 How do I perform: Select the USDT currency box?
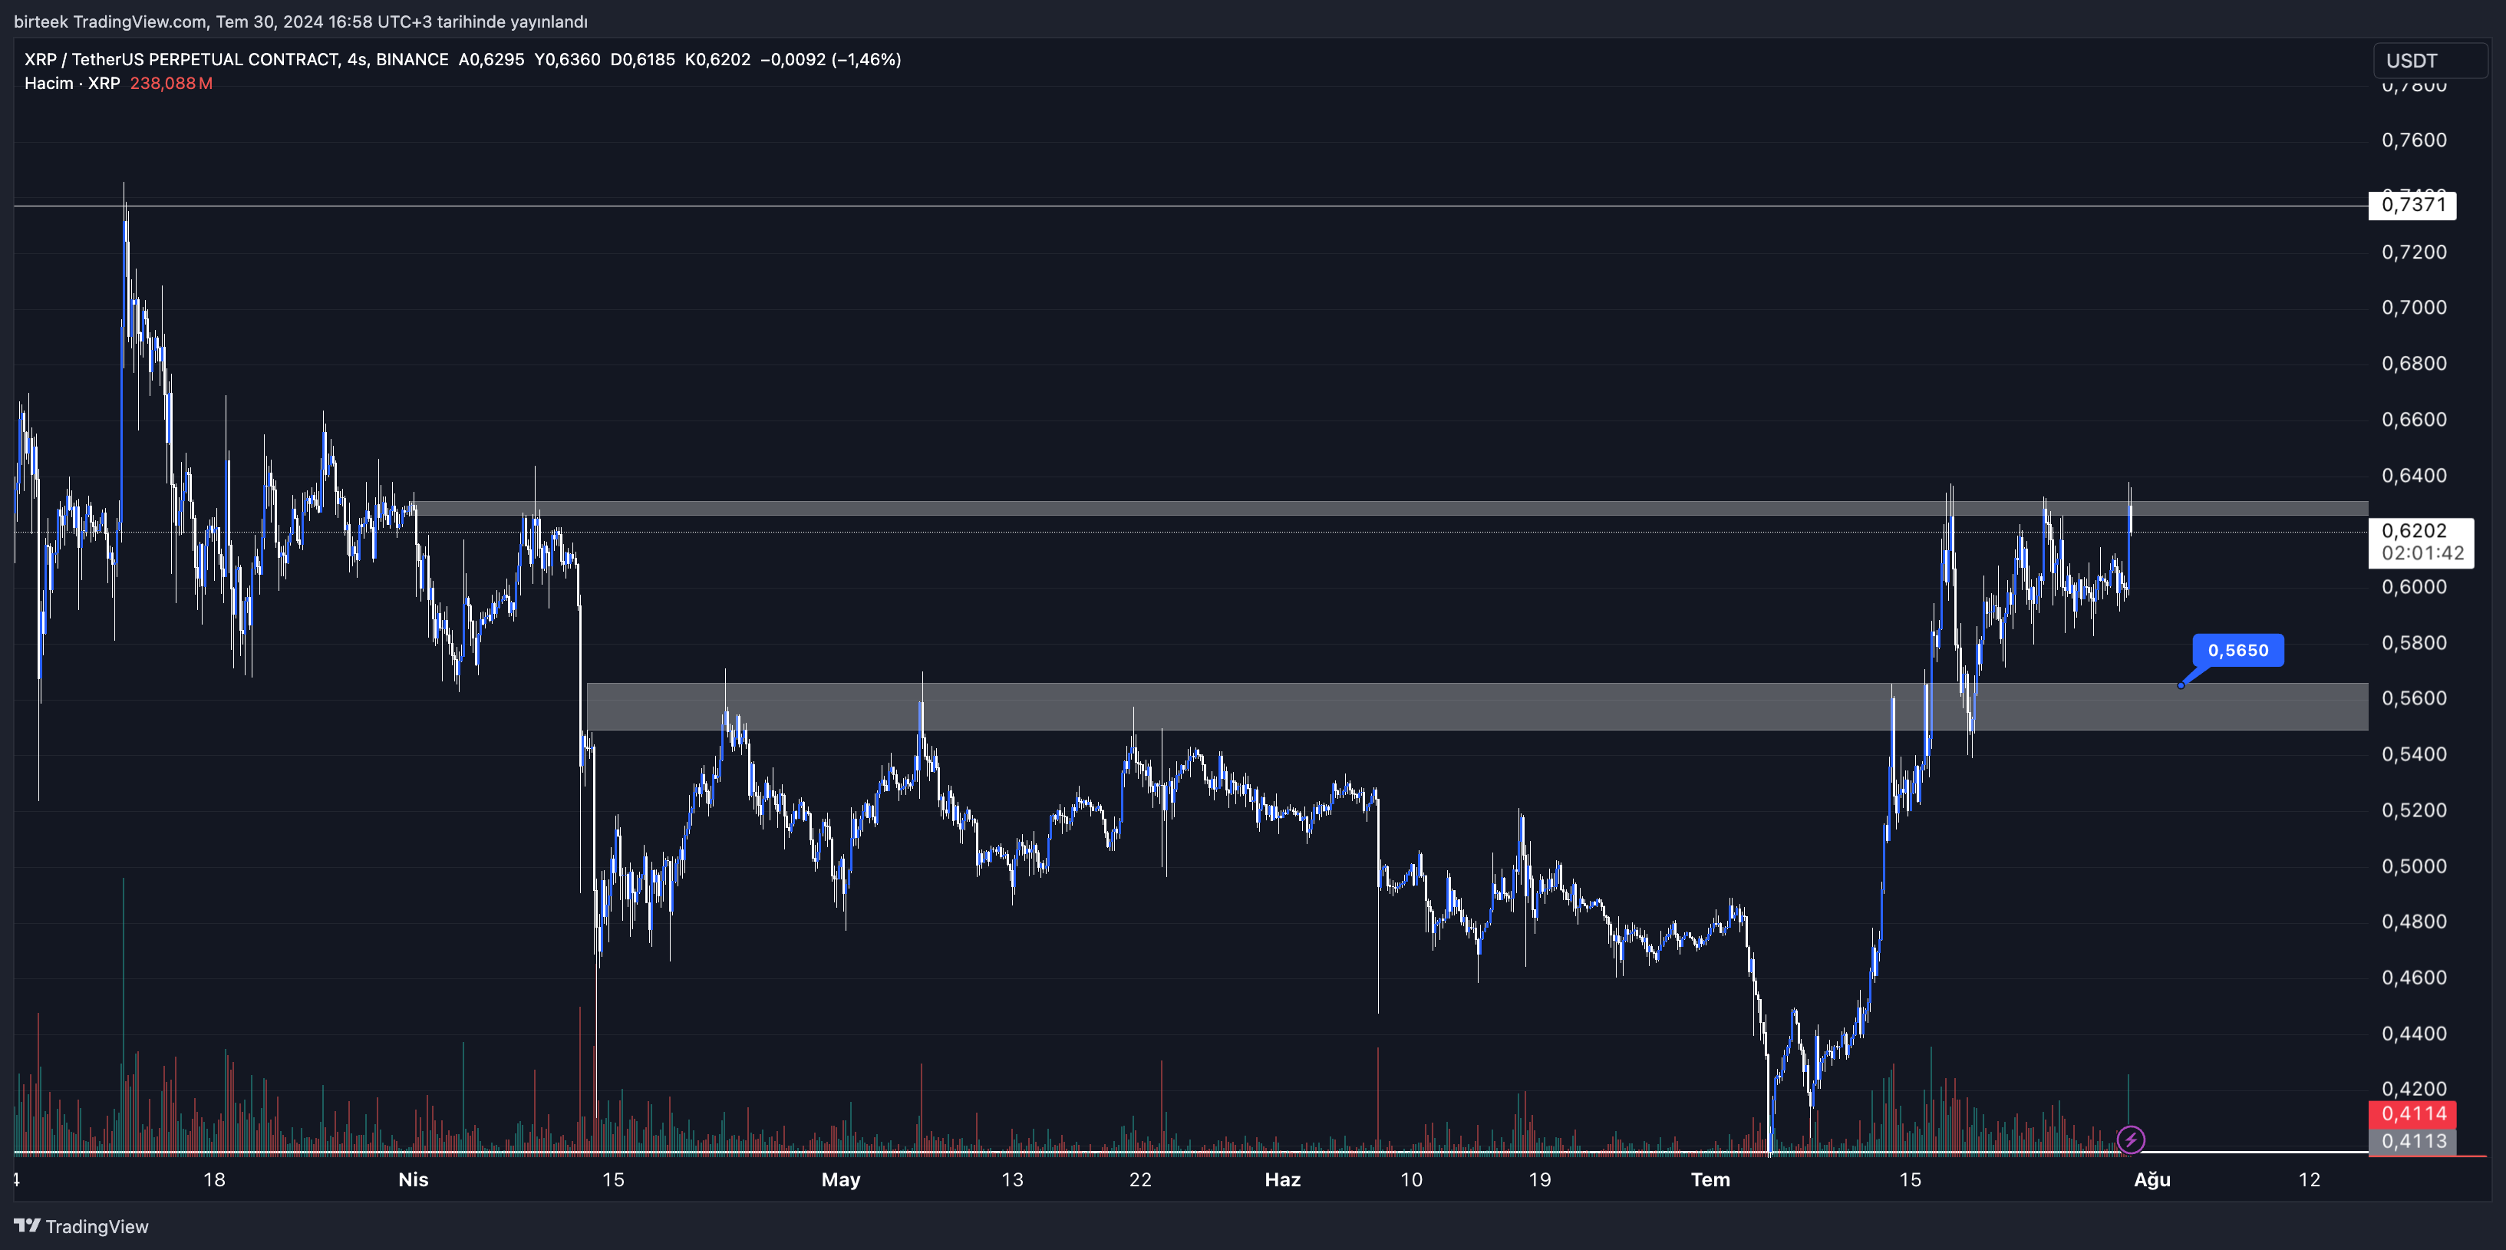(x=2430, y=61)
